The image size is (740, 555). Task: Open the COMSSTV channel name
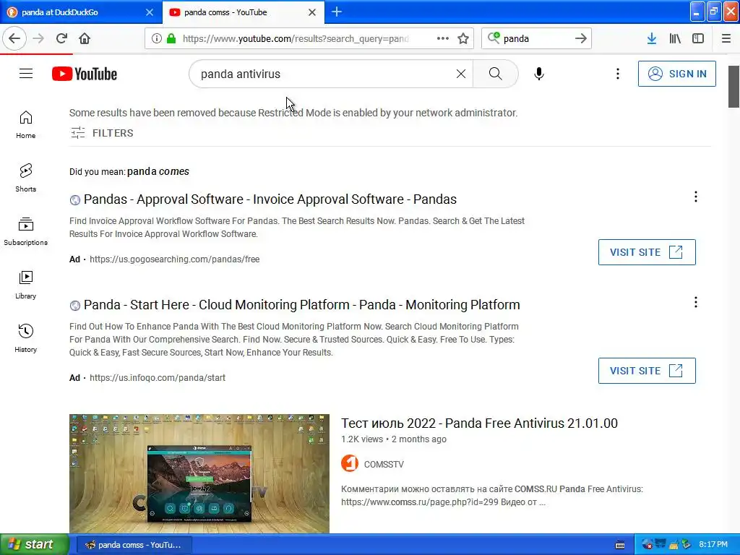tap(384, 465)
